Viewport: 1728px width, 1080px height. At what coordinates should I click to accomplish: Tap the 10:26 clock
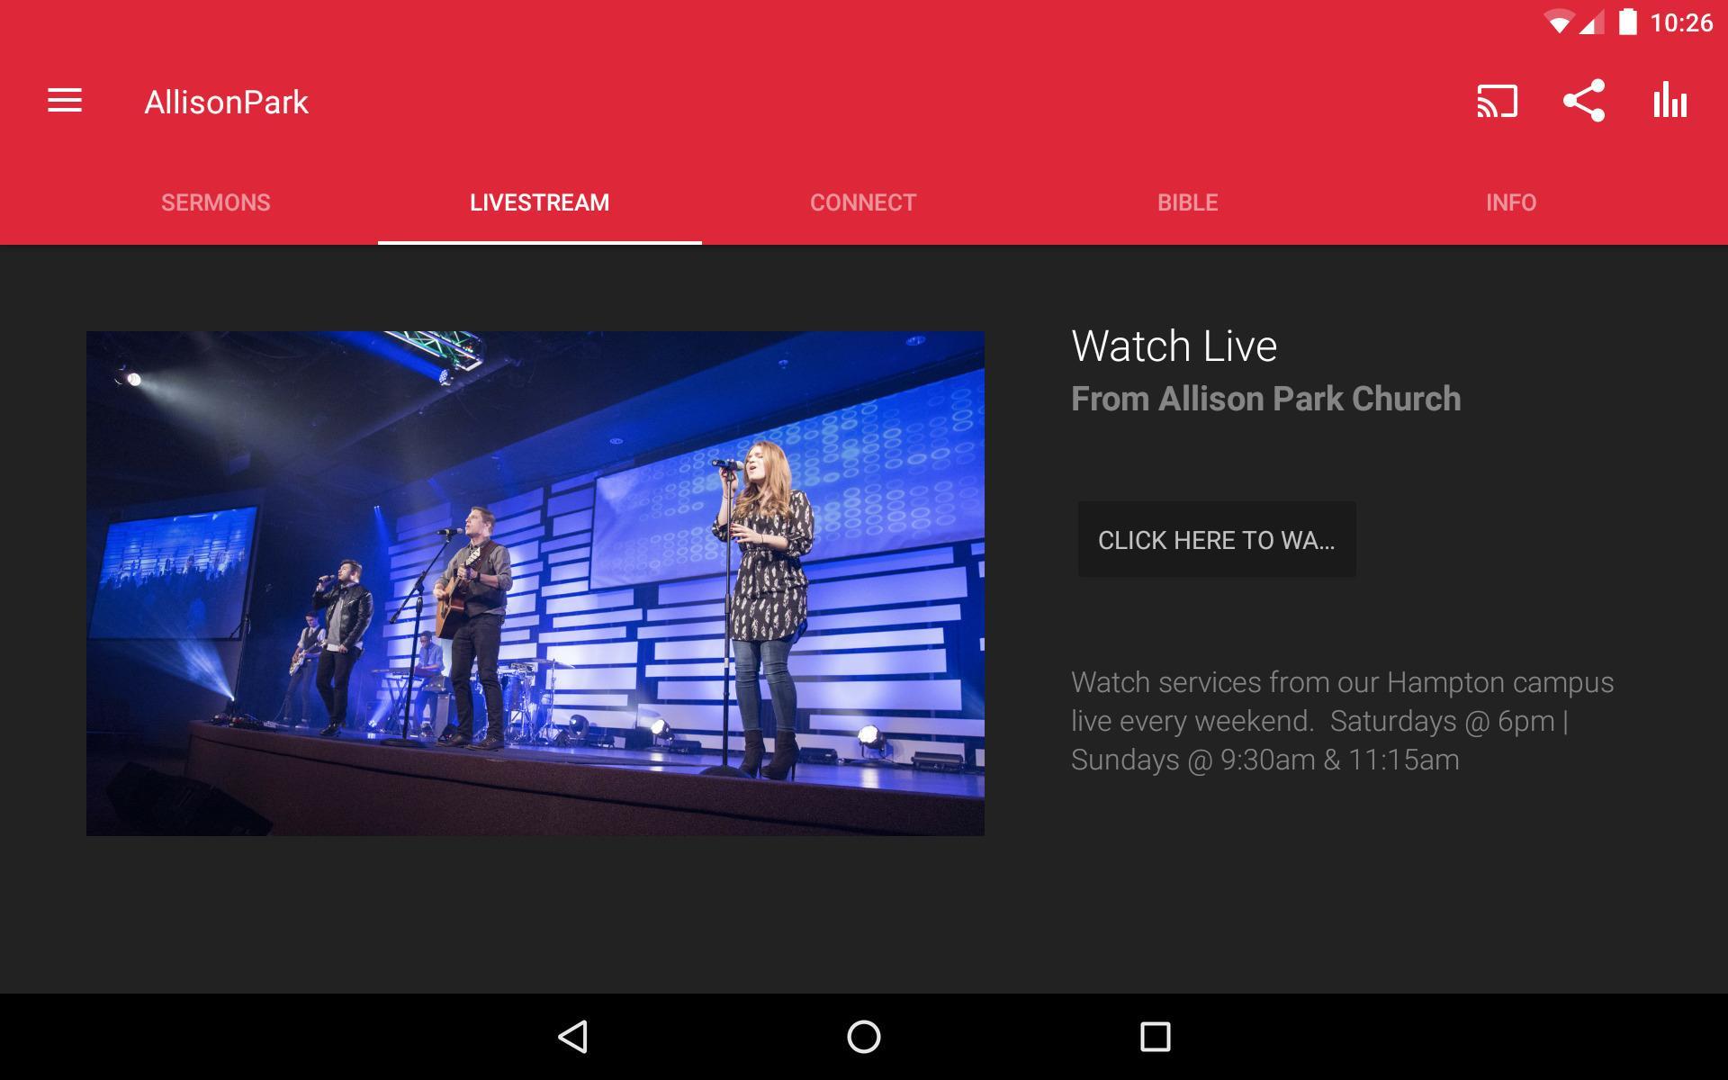point(1681,22)
